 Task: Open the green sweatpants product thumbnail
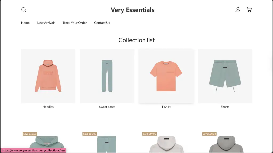tap(107, 143)
